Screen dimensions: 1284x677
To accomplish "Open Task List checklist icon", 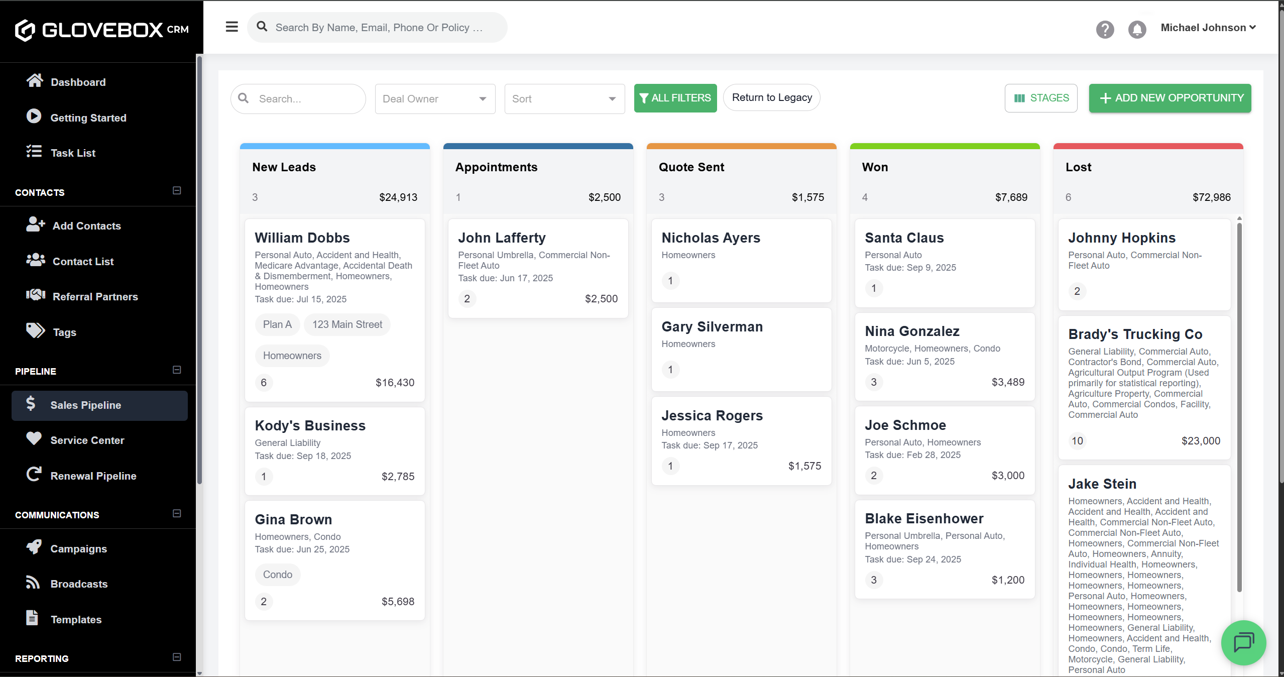I will coord(34,151).
